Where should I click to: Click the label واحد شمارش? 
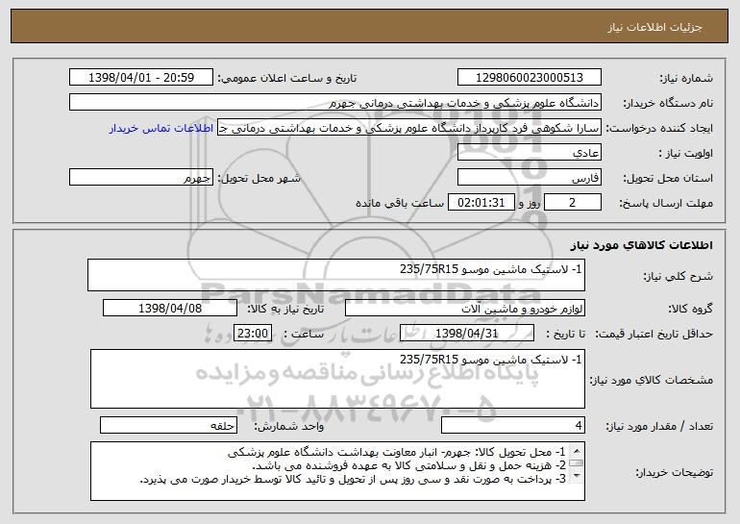[x=289, y=426]
